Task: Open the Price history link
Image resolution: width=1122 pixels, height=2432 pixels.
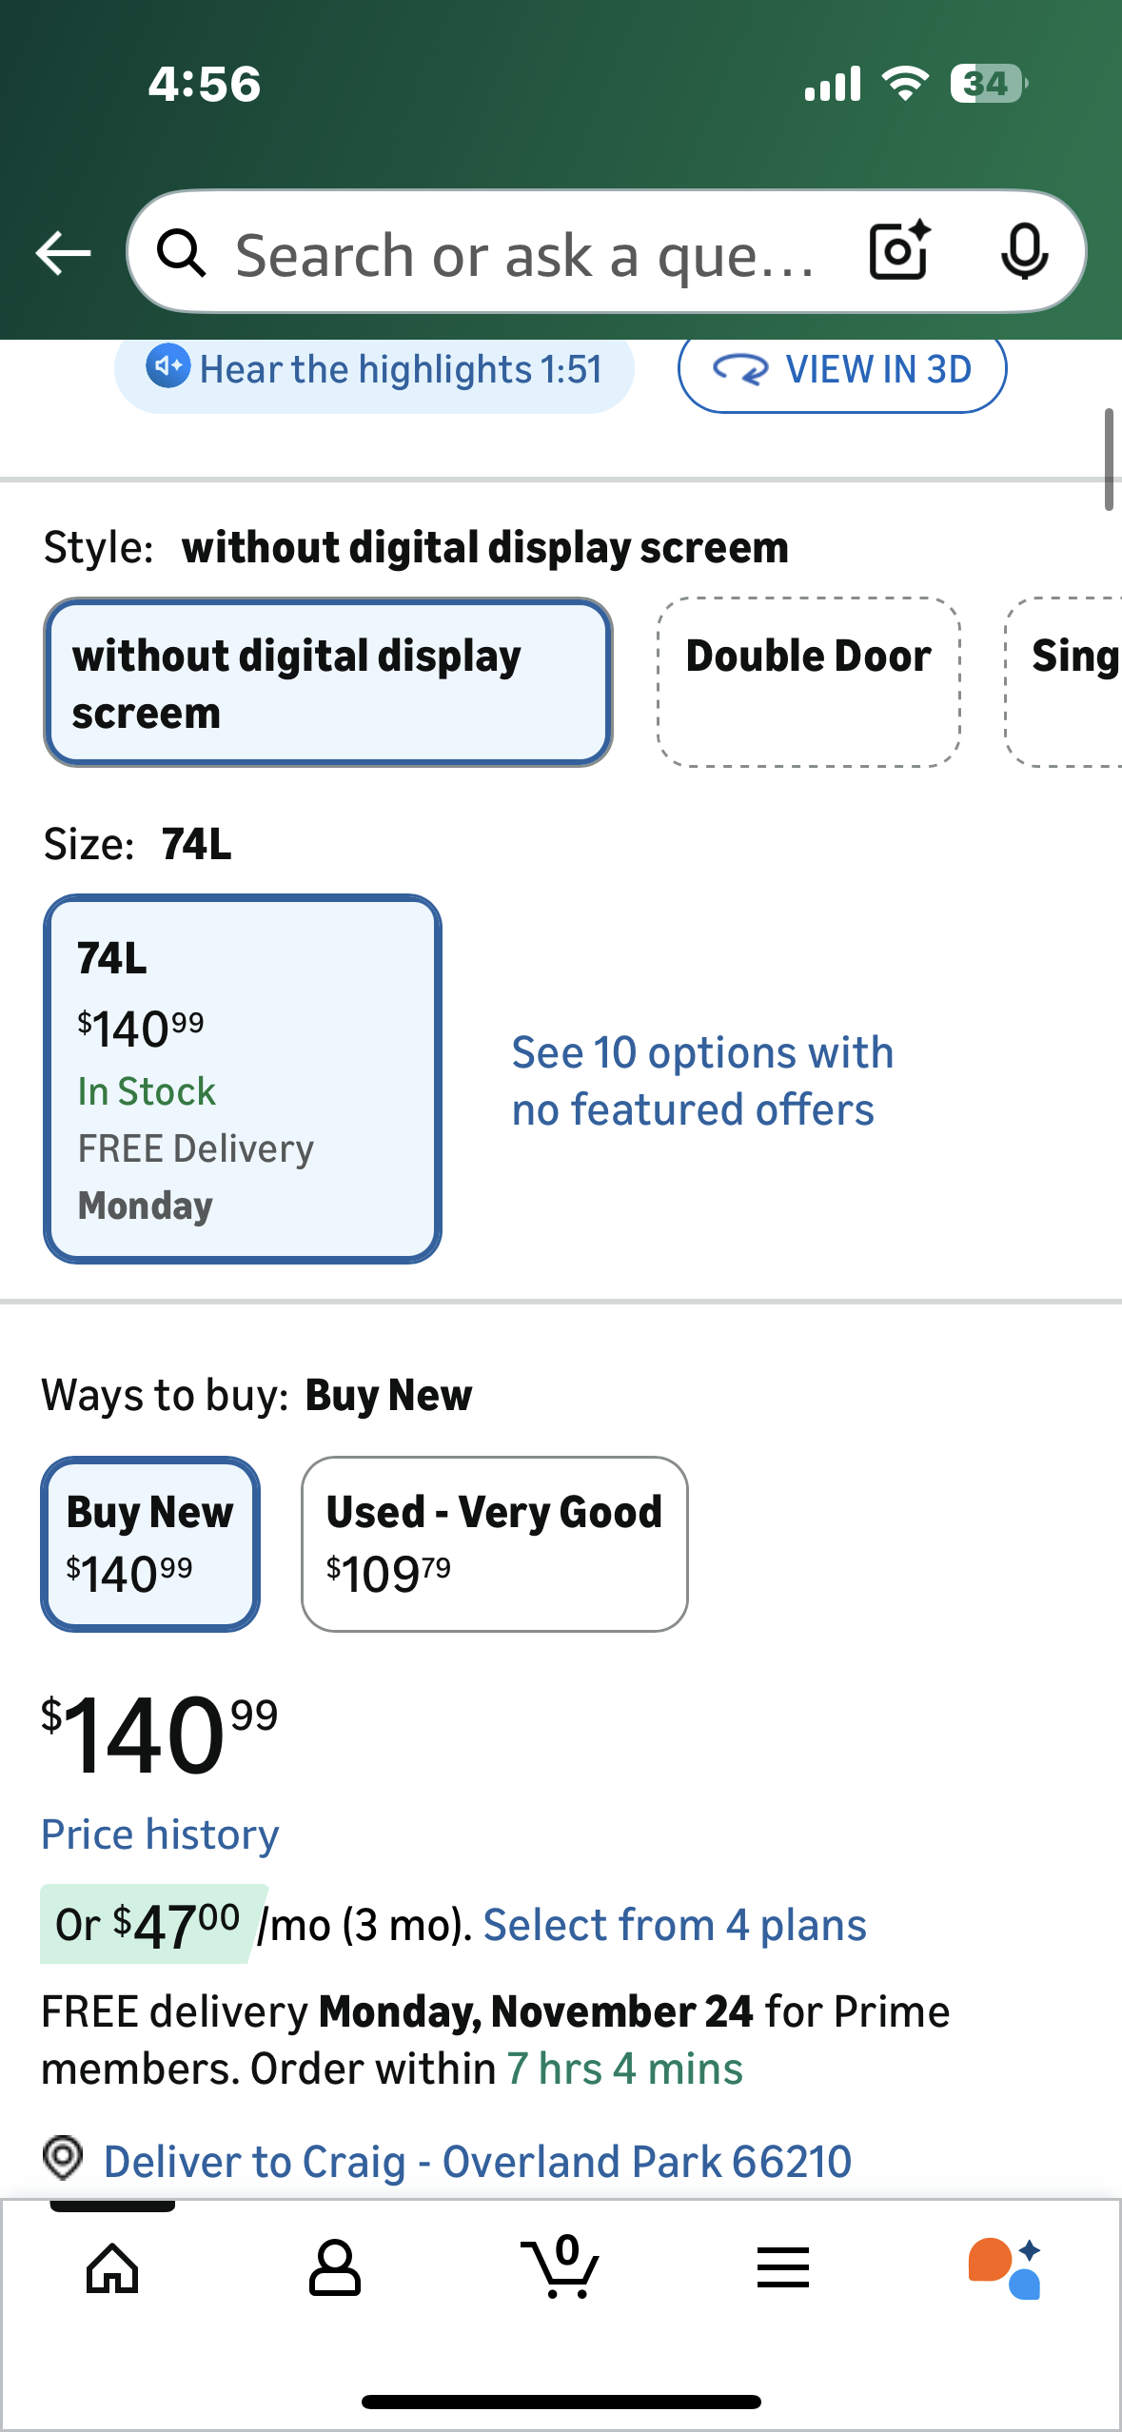Action: point(160,1834)
